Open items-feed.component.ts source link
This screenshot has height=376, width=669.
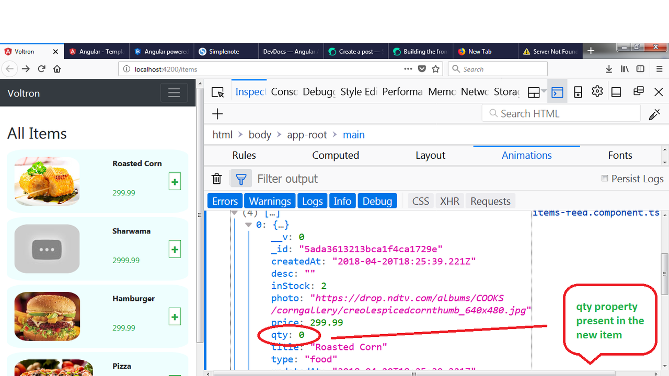(x=596, y=213)
